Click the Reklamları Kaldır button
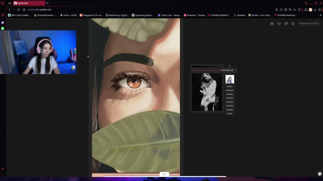The width and height of the screenshot is (323, 181). (x=309, y=23)
